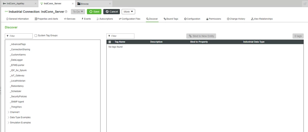Screen dimensions: 308x132
Task: Open the Bound Tags tab
Action: click(171, 19)
